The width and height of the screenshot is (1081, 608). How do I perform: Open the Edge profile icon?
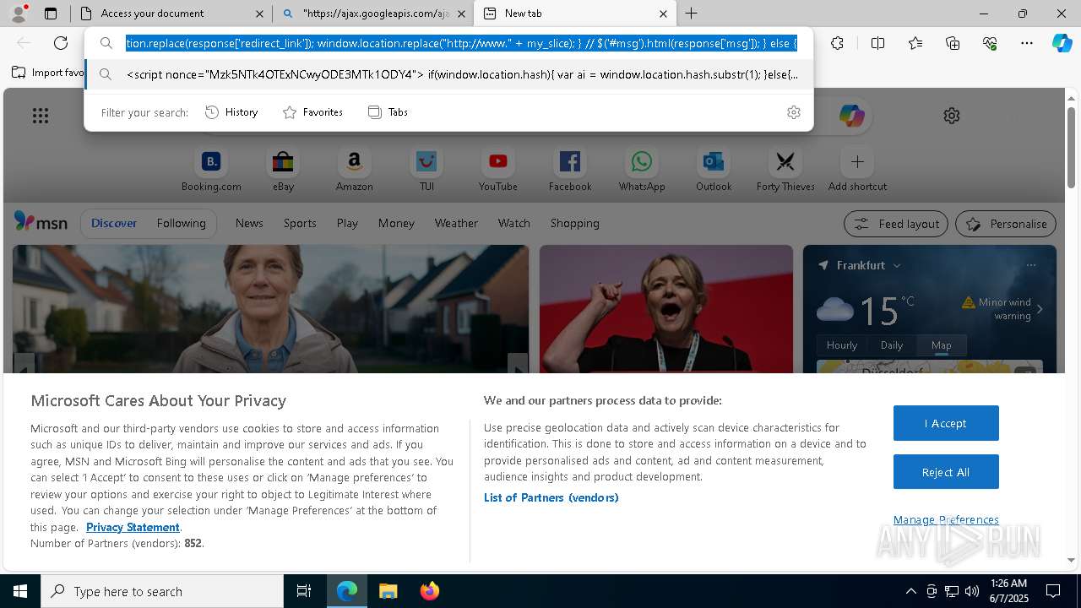tap(18, 14)
